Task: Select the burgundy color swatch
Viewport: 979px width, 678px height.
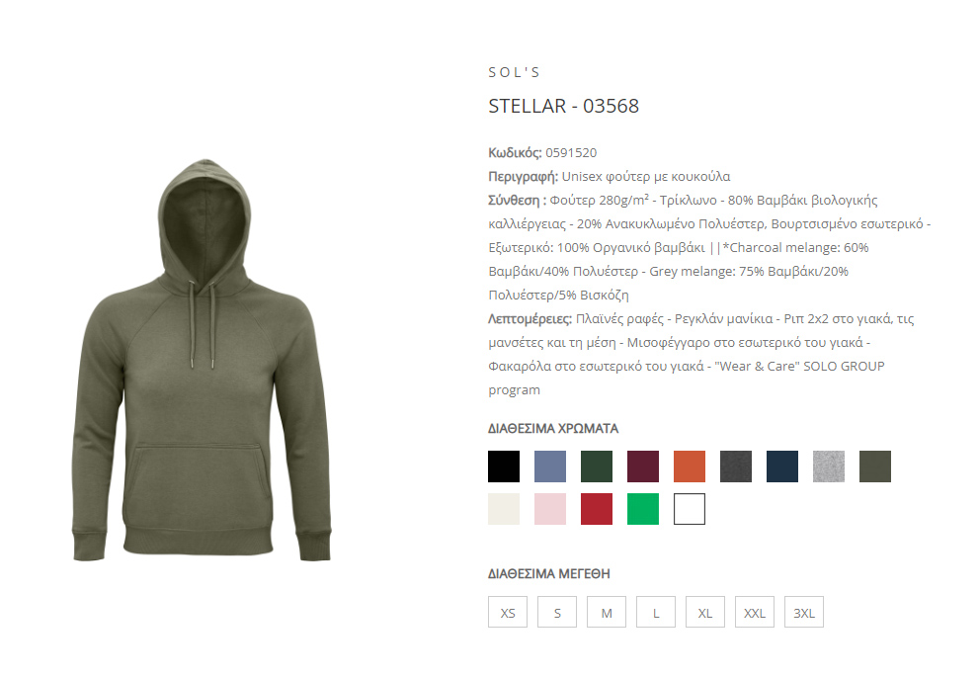Action: pos(643,466)
